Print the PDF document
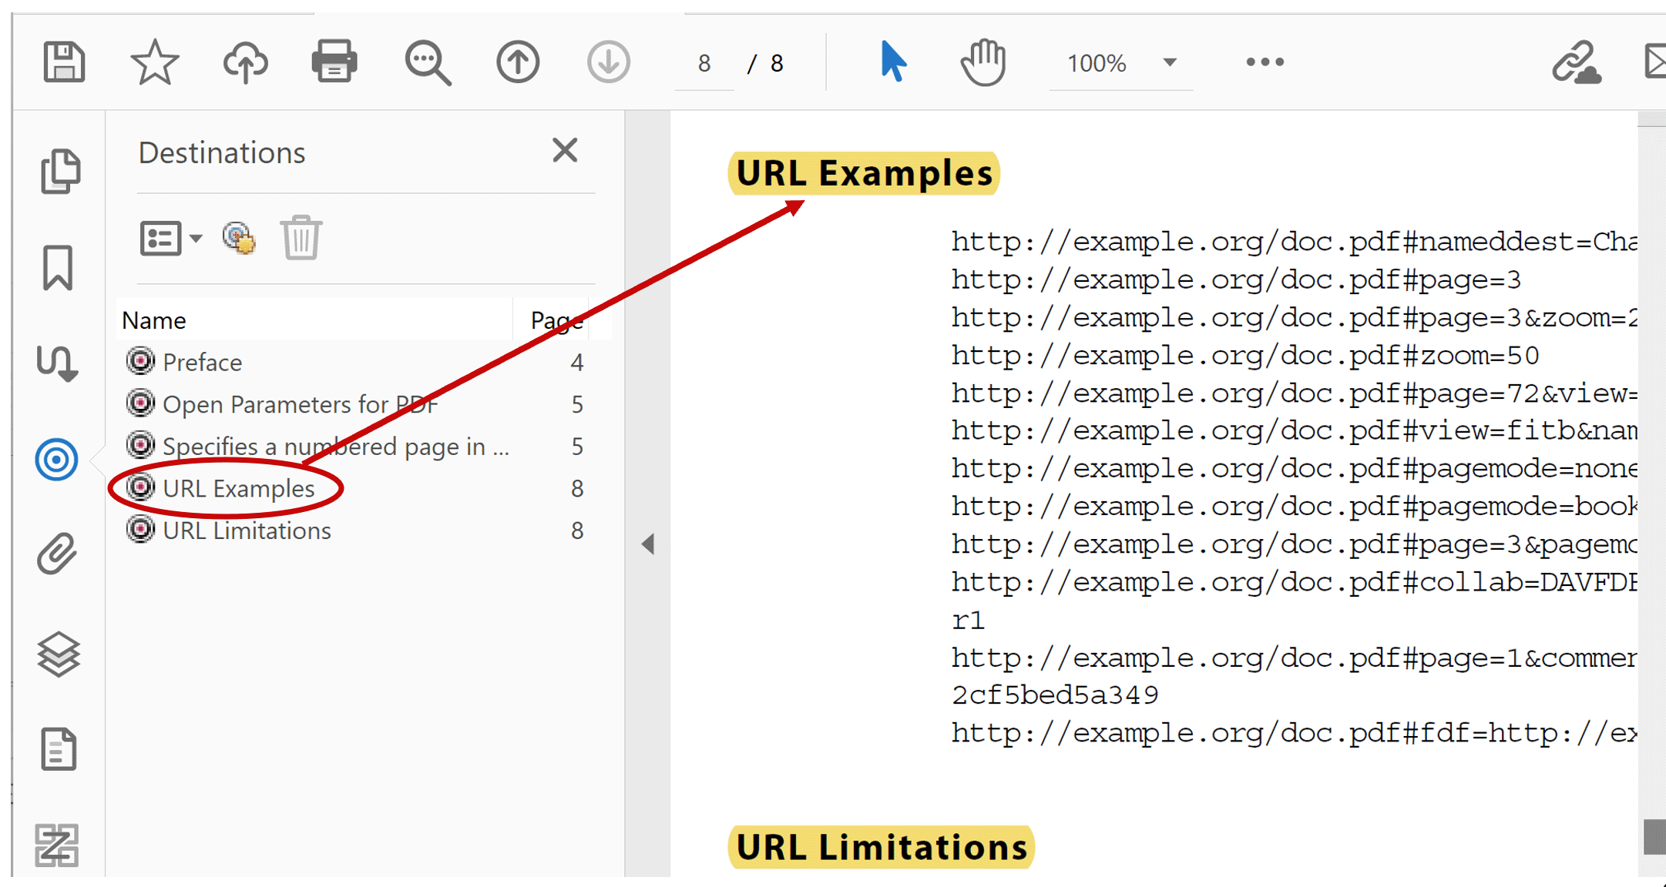The width and height of the screenshot is (1666, 887). [334, 62]
